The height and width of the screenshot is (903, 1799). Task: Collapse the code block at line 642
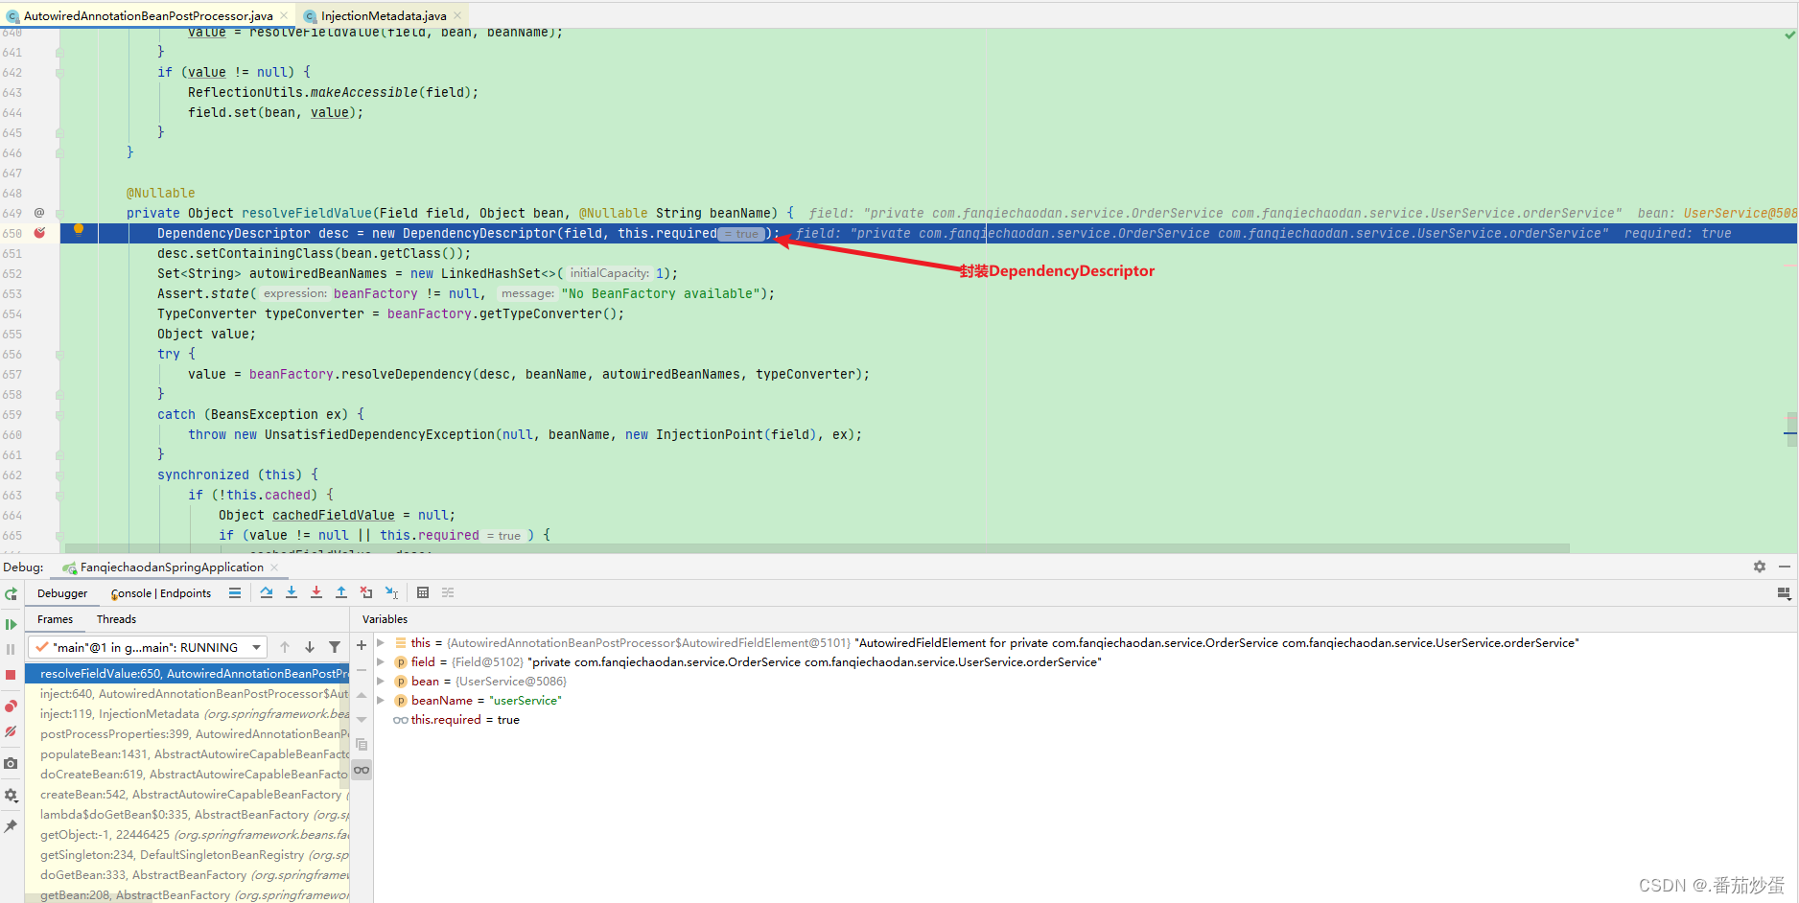coord(59,72)
